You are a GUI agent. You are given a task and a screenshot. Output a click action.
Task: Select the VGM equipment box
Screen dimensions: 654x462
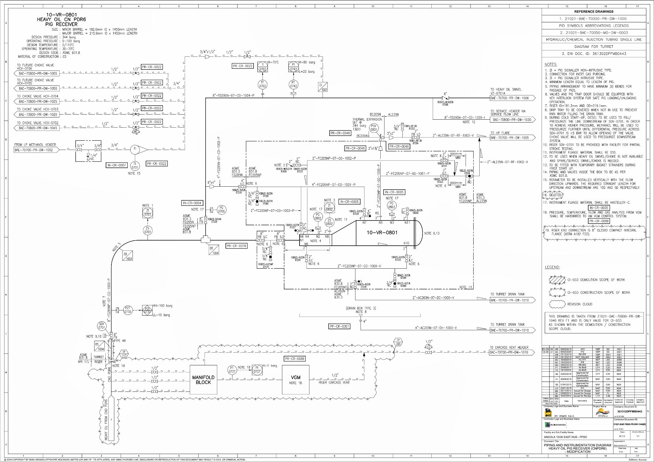(x=296, y=380)
